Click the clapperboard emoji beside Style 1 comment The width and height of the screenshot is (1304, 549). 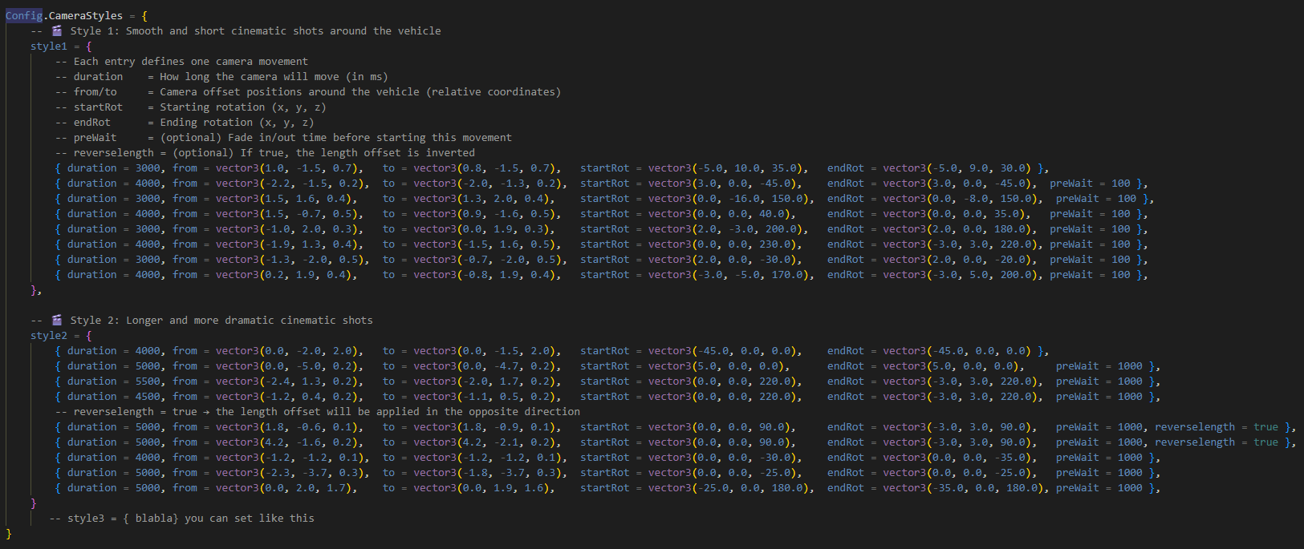point(57,31)
